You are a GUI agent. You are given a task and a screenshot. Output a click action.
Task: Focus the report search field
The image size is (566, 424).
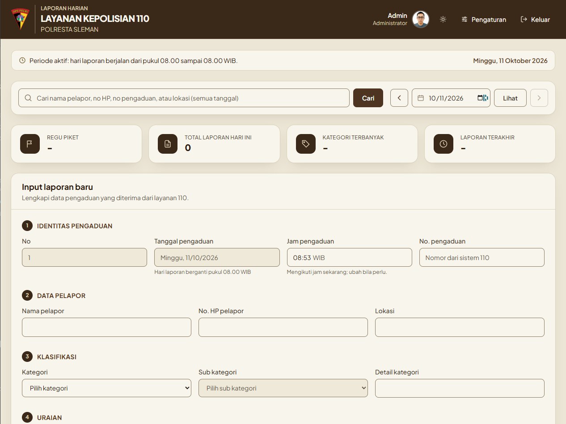pos(184,98)
